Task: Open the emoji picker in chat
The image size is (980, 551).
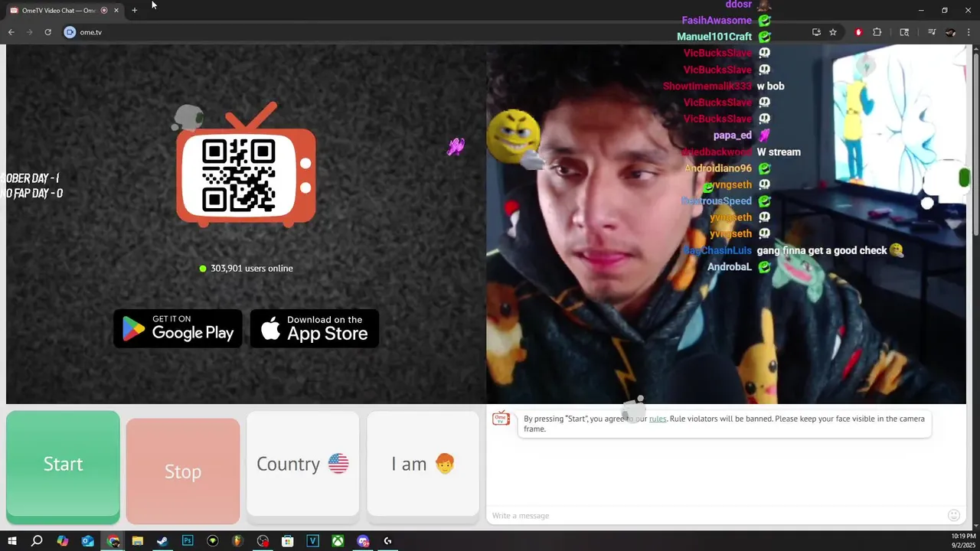Action: 954,515
